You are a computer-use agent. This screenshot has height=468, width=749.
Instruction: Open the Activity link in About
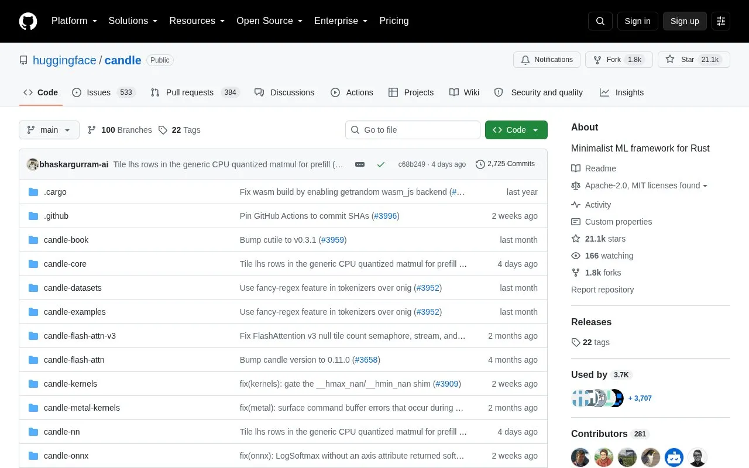point(591,205)
